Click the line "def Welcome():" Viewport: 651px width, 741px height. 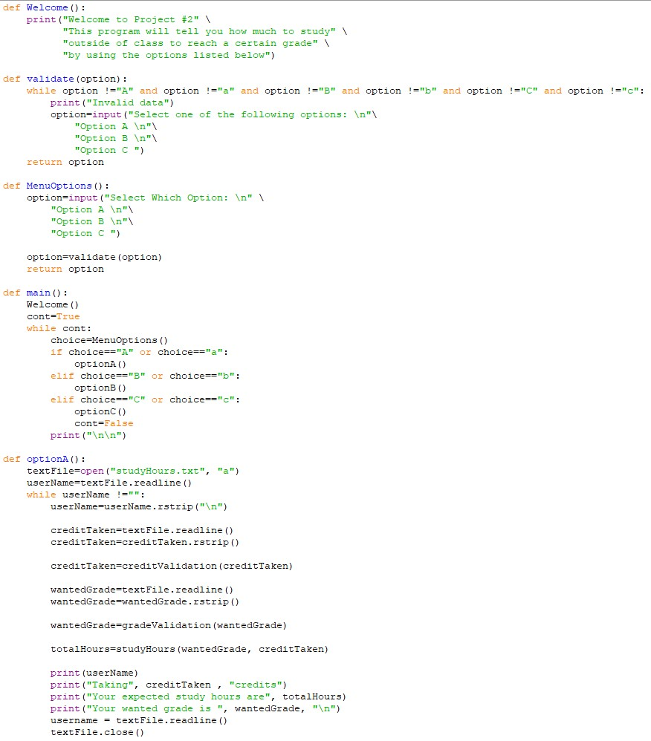[44, 7]
